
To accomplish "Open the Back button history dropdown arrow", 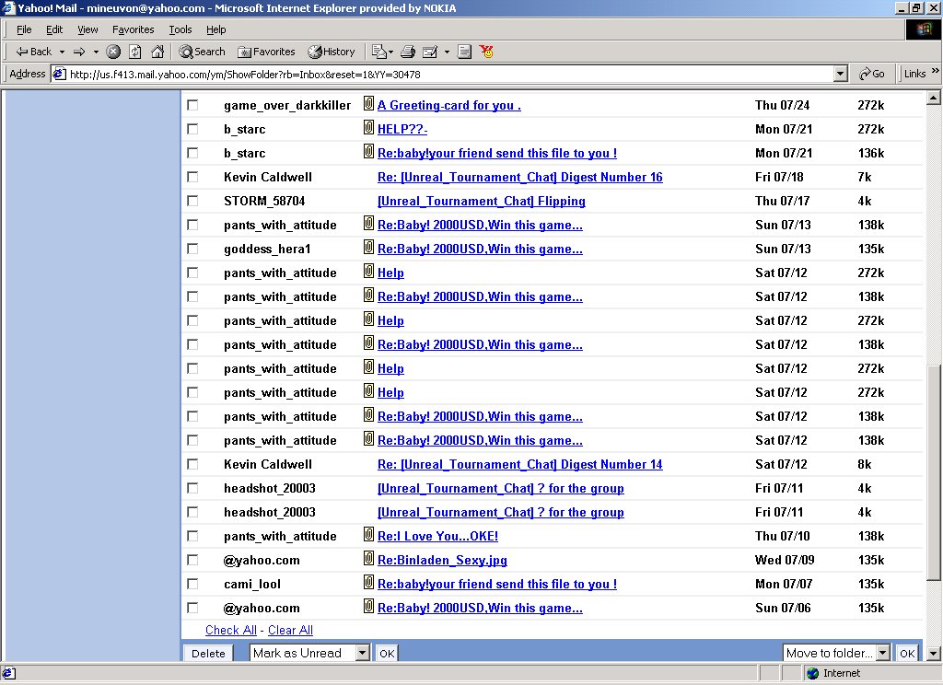I will [x=62, y=52].
